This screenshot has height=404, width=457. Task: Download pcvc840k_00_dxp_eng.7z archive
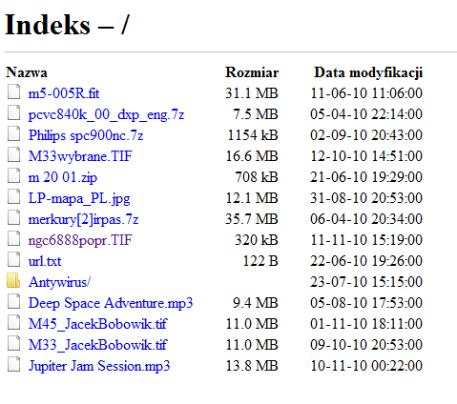tap(106, 114)
